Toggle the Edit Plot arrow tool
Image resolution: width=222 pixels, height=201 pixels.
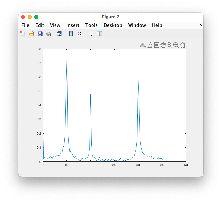click(x=91, y=34)
